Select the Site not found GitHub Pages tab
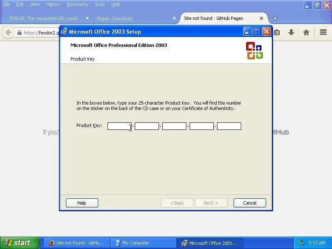The image size is (332, 249). 213,18
